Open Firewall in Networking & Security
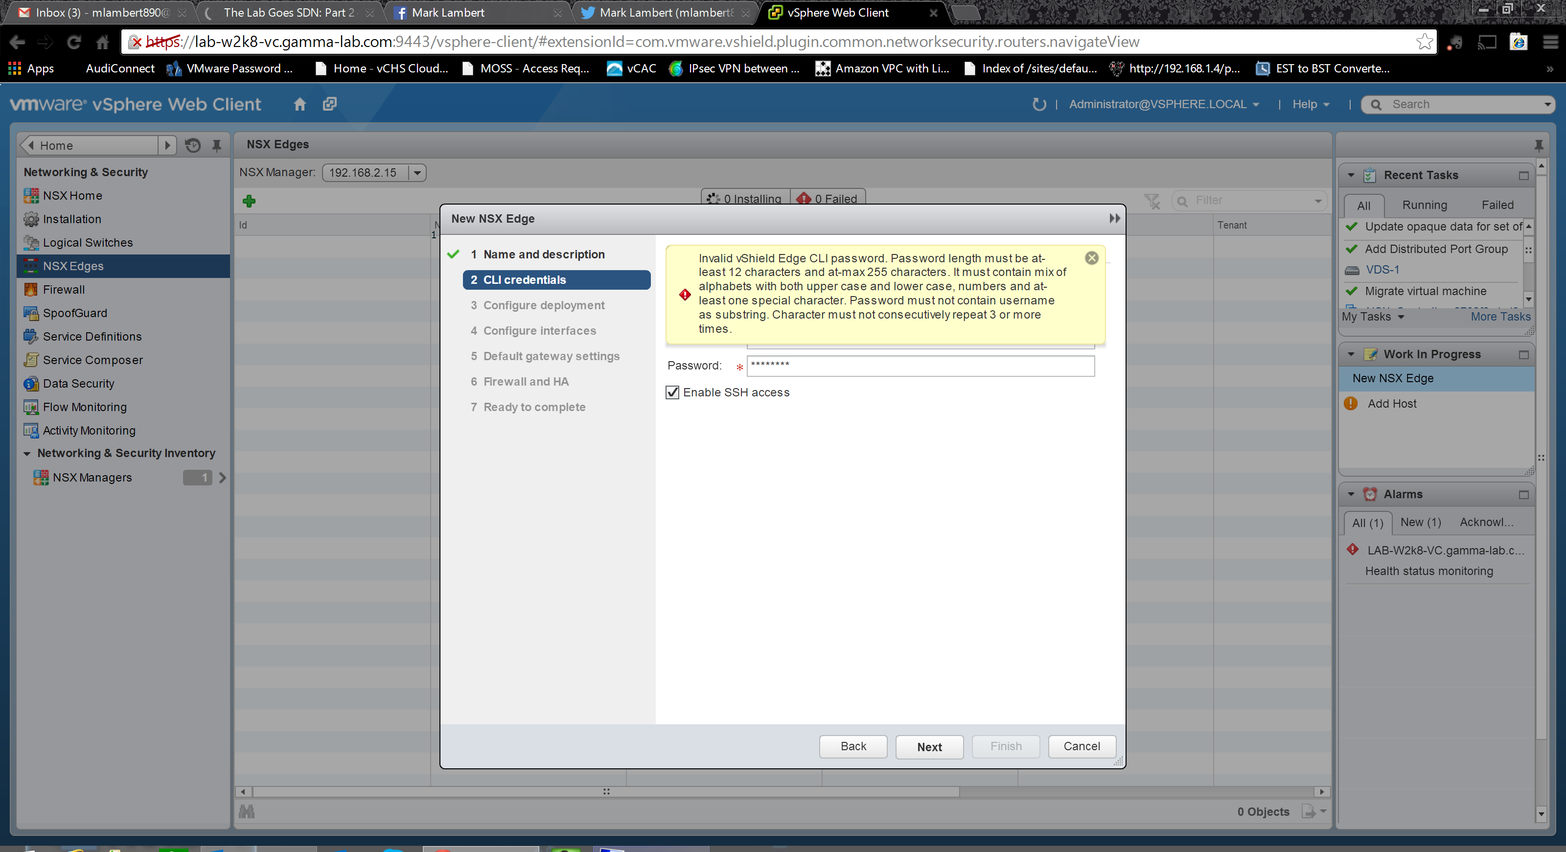 (x=63, y=289)
